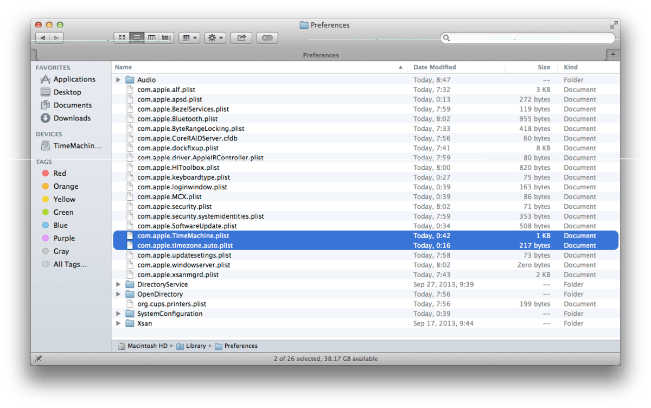
Task: Click the Share toolbar button
Action: click(x=241, y=38)
